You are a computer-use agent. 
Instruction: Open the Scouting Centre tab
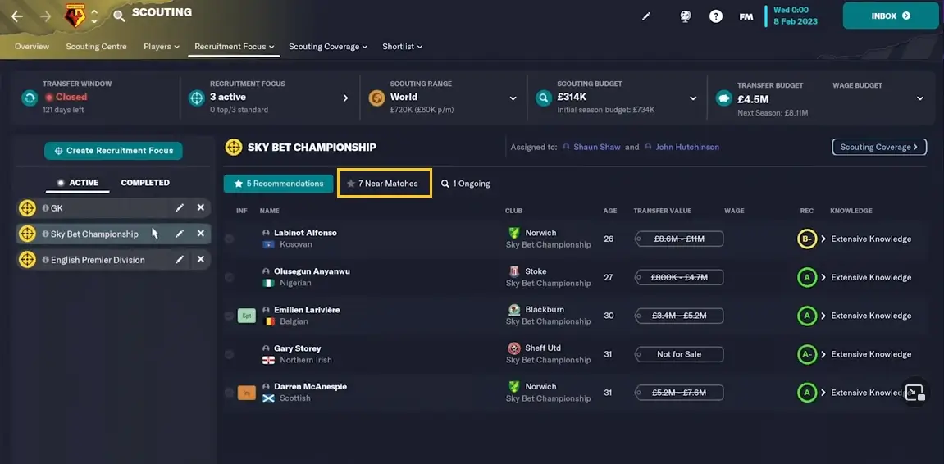click(96, 47)
